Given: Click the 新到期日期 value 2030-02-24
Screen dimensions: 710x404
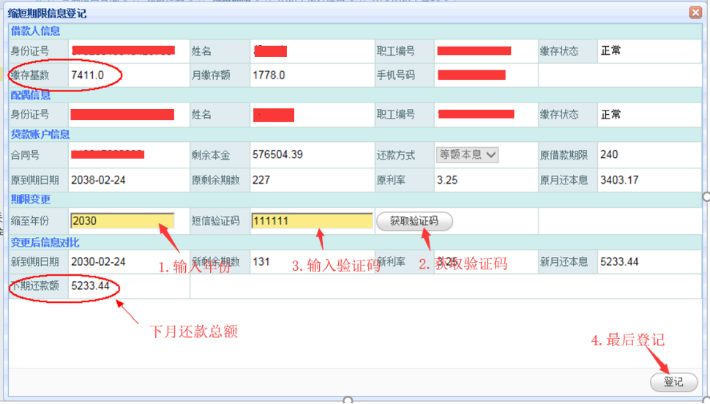Looking at the screenshot, I should pyautogui.click(x=98, y=262).
